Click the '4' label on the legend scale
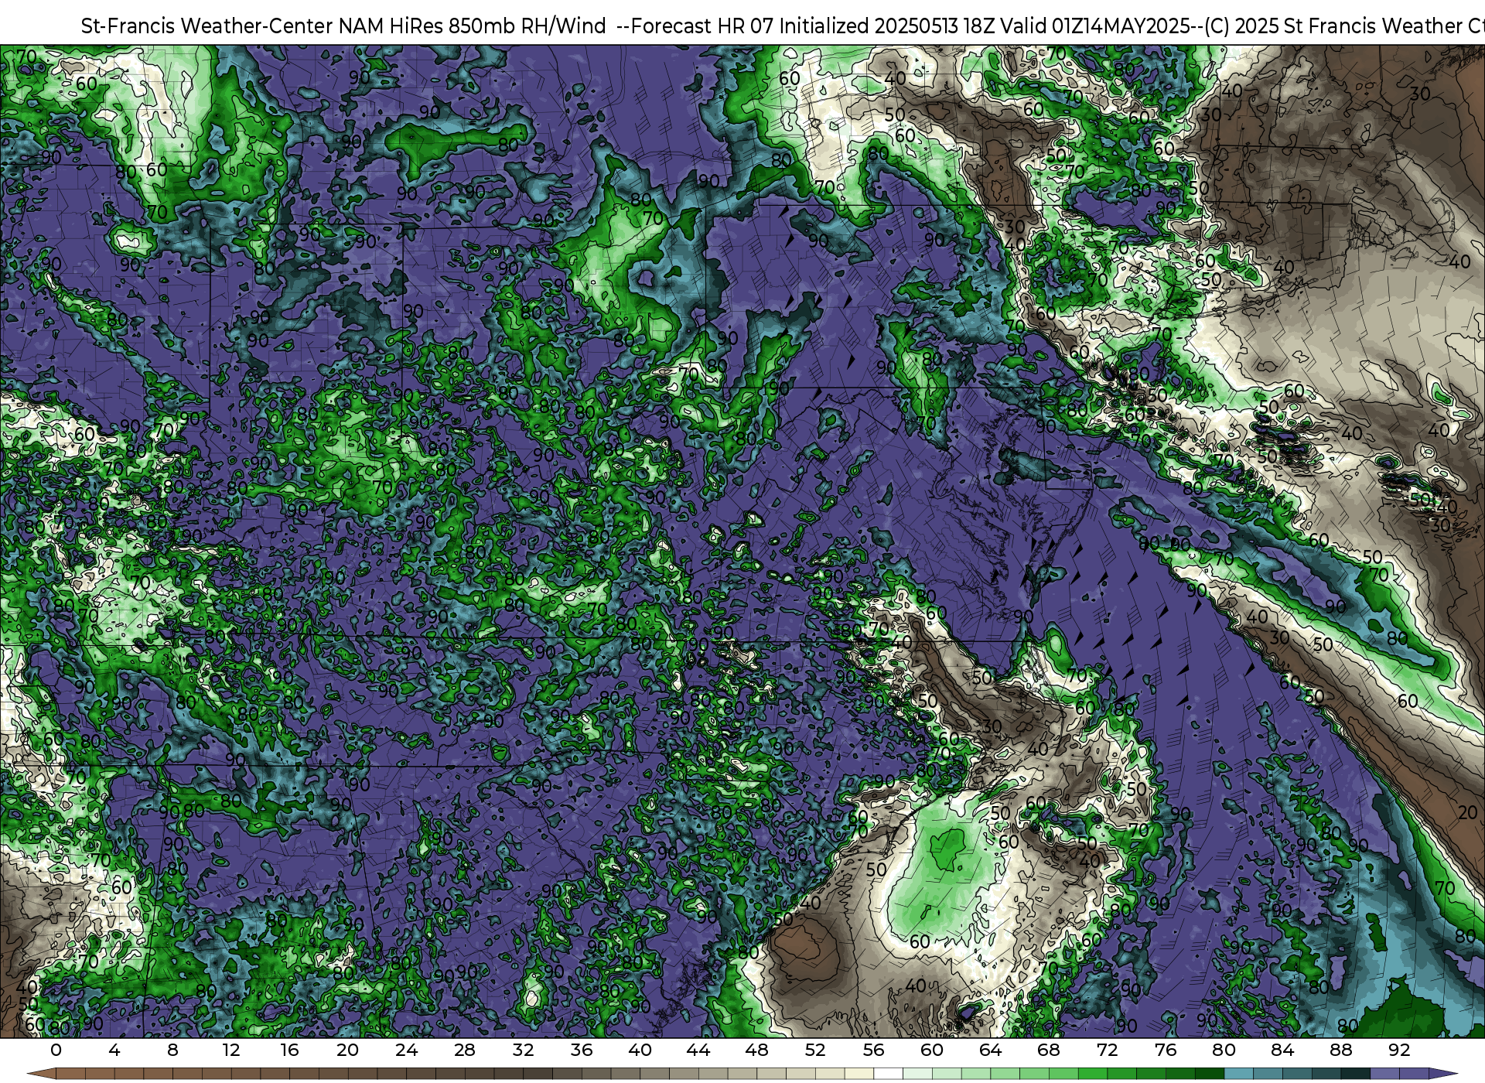 click(114, 1050)
